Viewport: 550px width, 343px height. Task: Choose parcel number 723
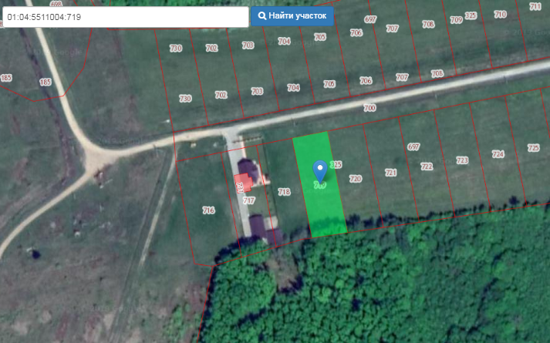coord(462,160)
